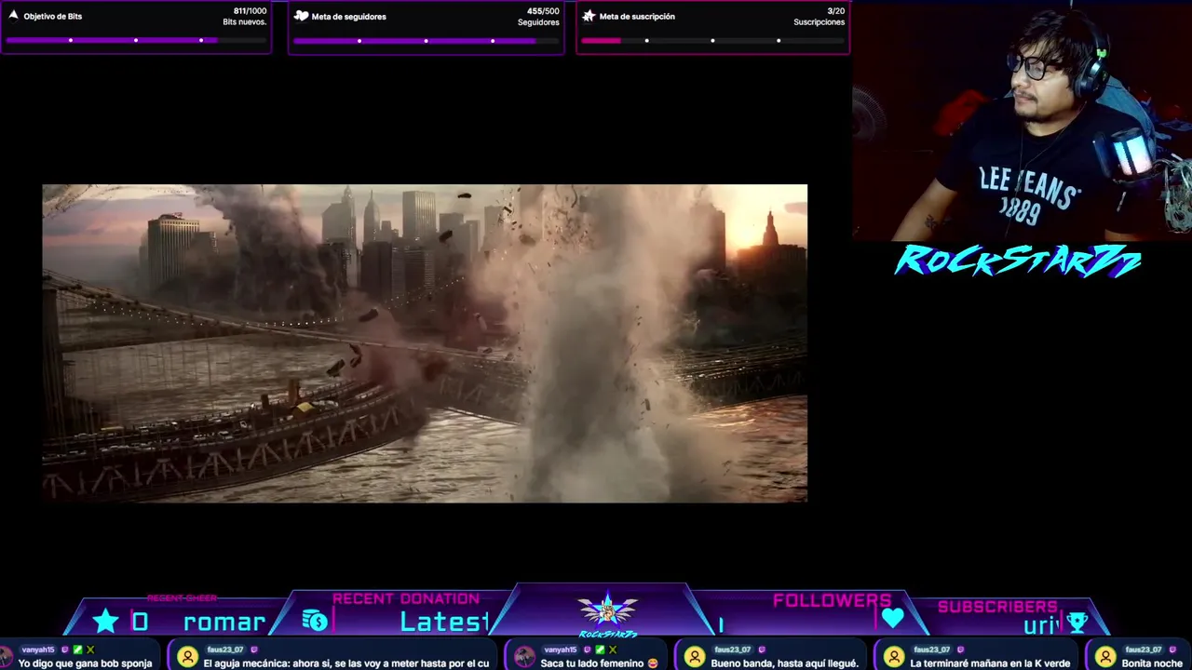This screenshot has width=1192, height=670.
Task: Click chat message starting 'El aguja mecánica'
Action: pos(346,663)
